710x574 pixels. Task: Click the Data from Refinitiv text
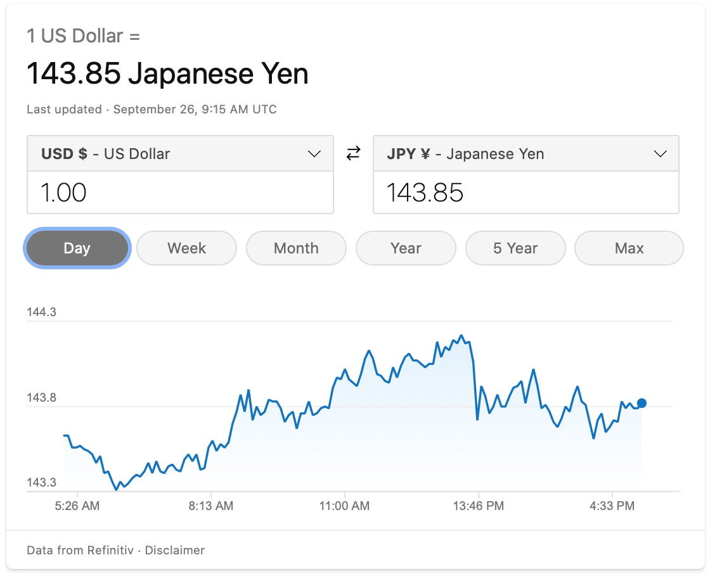click(x=80, y=551)
